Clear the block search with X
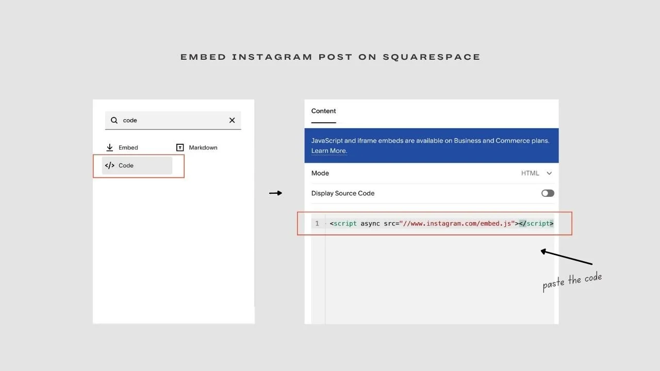Screen dimensions: 660x371 click(x=232, y=120)
